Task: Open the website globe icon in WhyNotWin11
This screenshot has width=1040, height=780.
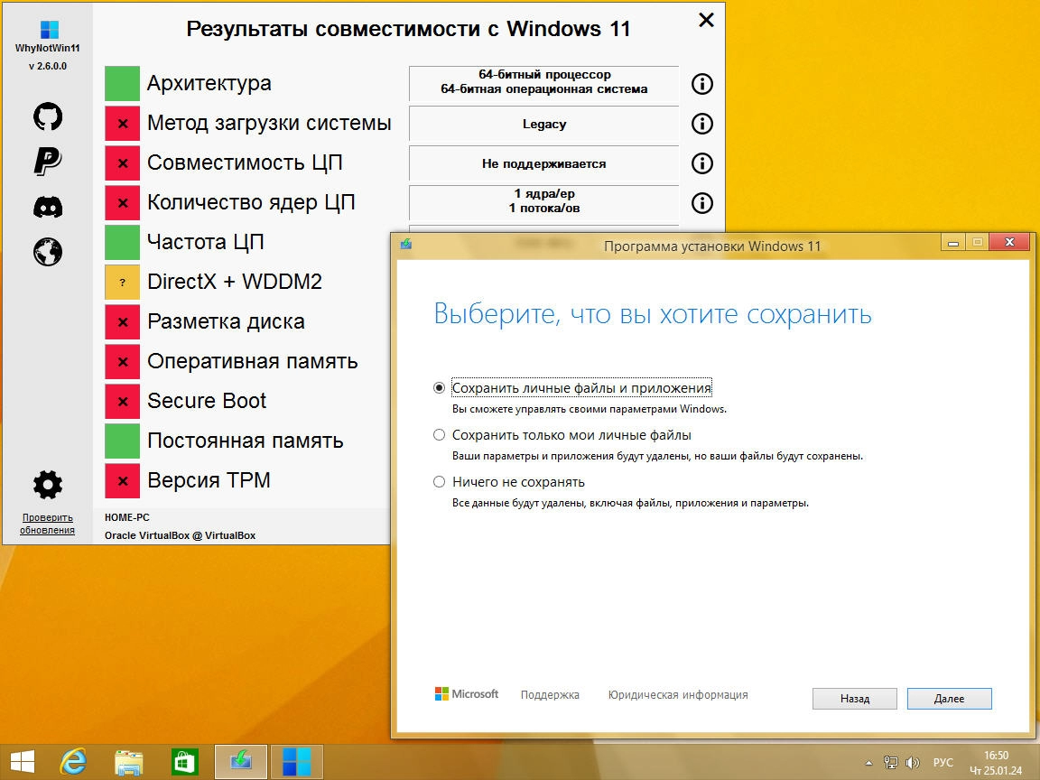Action: (x=48, y=252)
